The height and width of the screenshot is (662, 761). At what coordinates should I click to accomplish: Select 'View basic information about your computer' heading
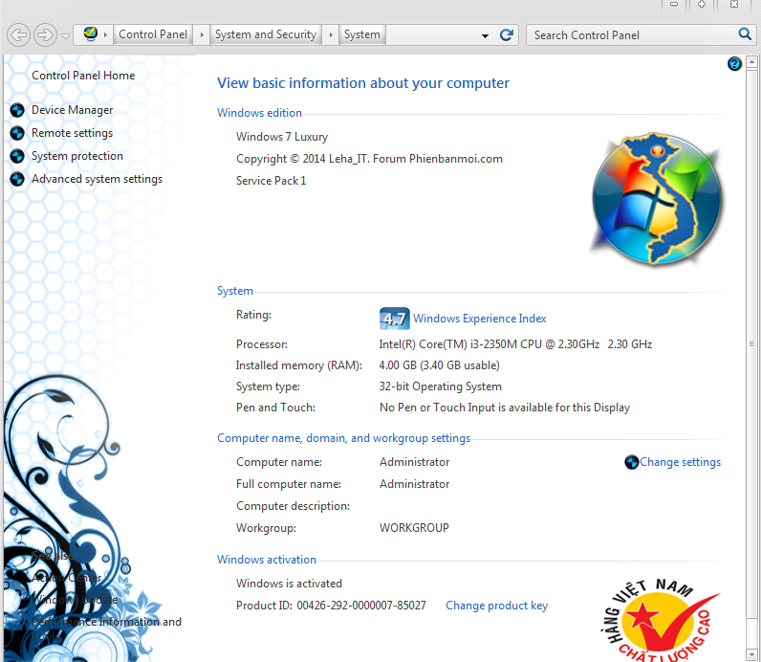pyautogui.click(x=363, y=83)
